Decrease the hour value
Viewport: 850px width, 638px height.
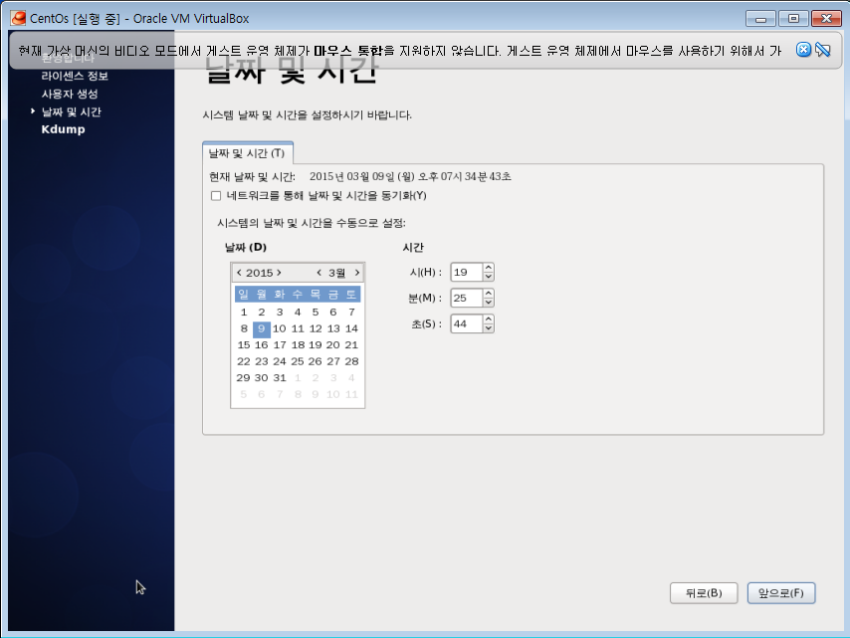click(x=489, y=277)
